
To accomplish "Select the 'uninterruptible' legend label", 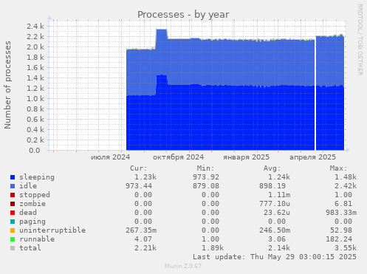I will (x=52, y=230).
